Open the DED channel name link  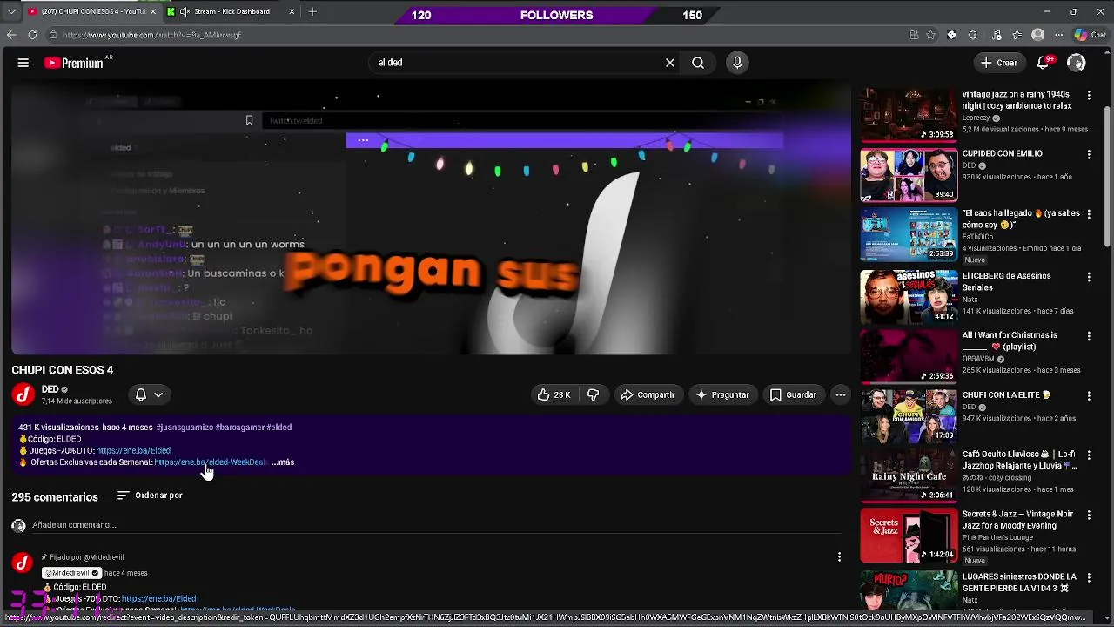coord(50,389)
